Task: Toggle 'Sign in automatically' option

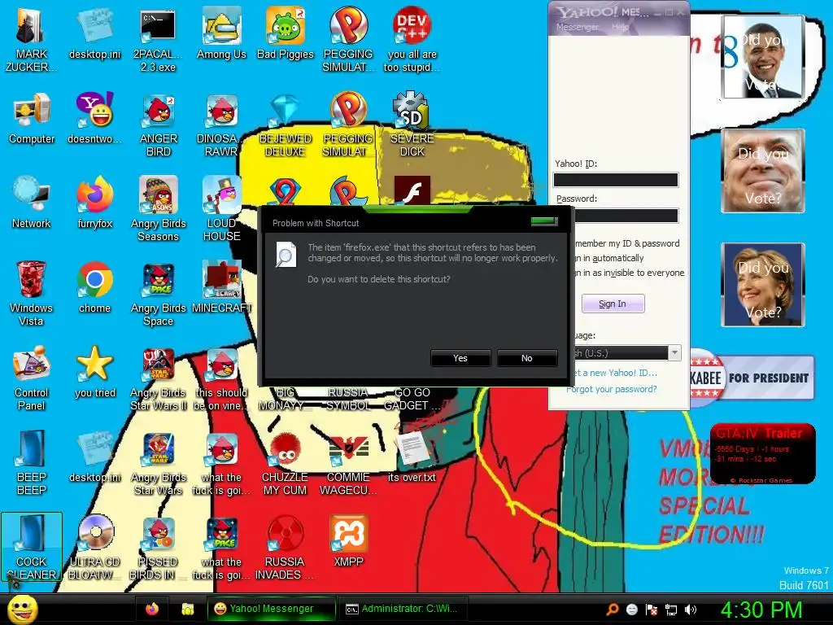Action: click(x=609, y=258)
